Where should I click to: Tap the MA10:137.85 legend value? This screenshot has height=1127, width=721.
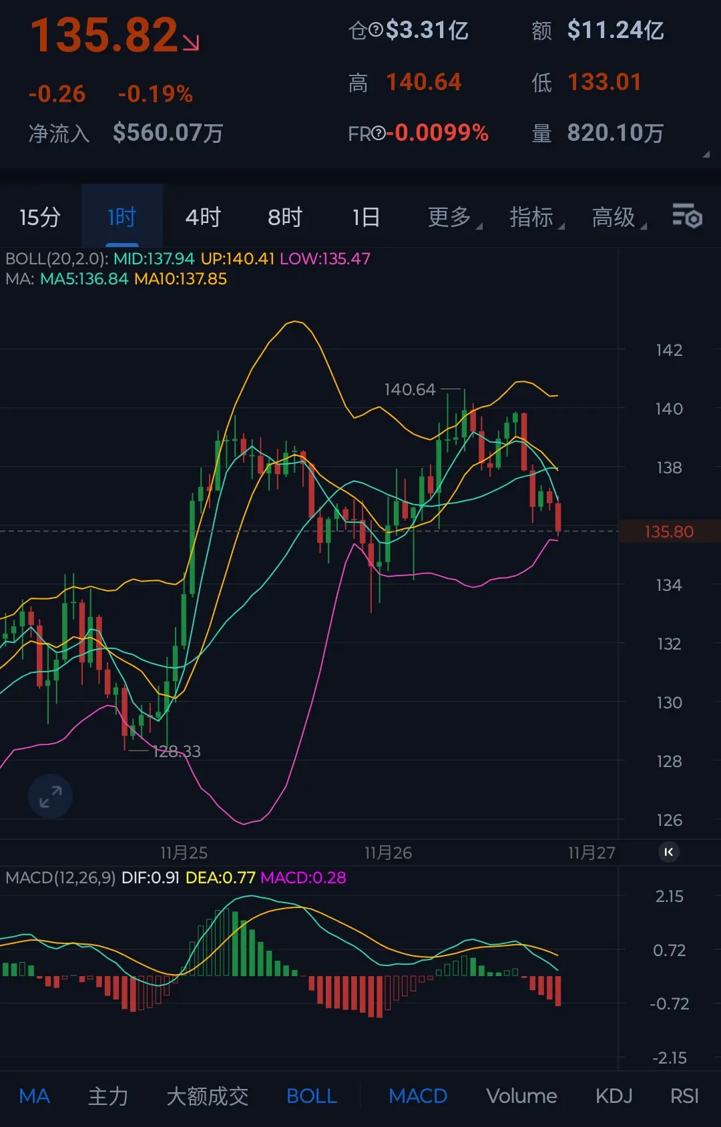(180, 279)
